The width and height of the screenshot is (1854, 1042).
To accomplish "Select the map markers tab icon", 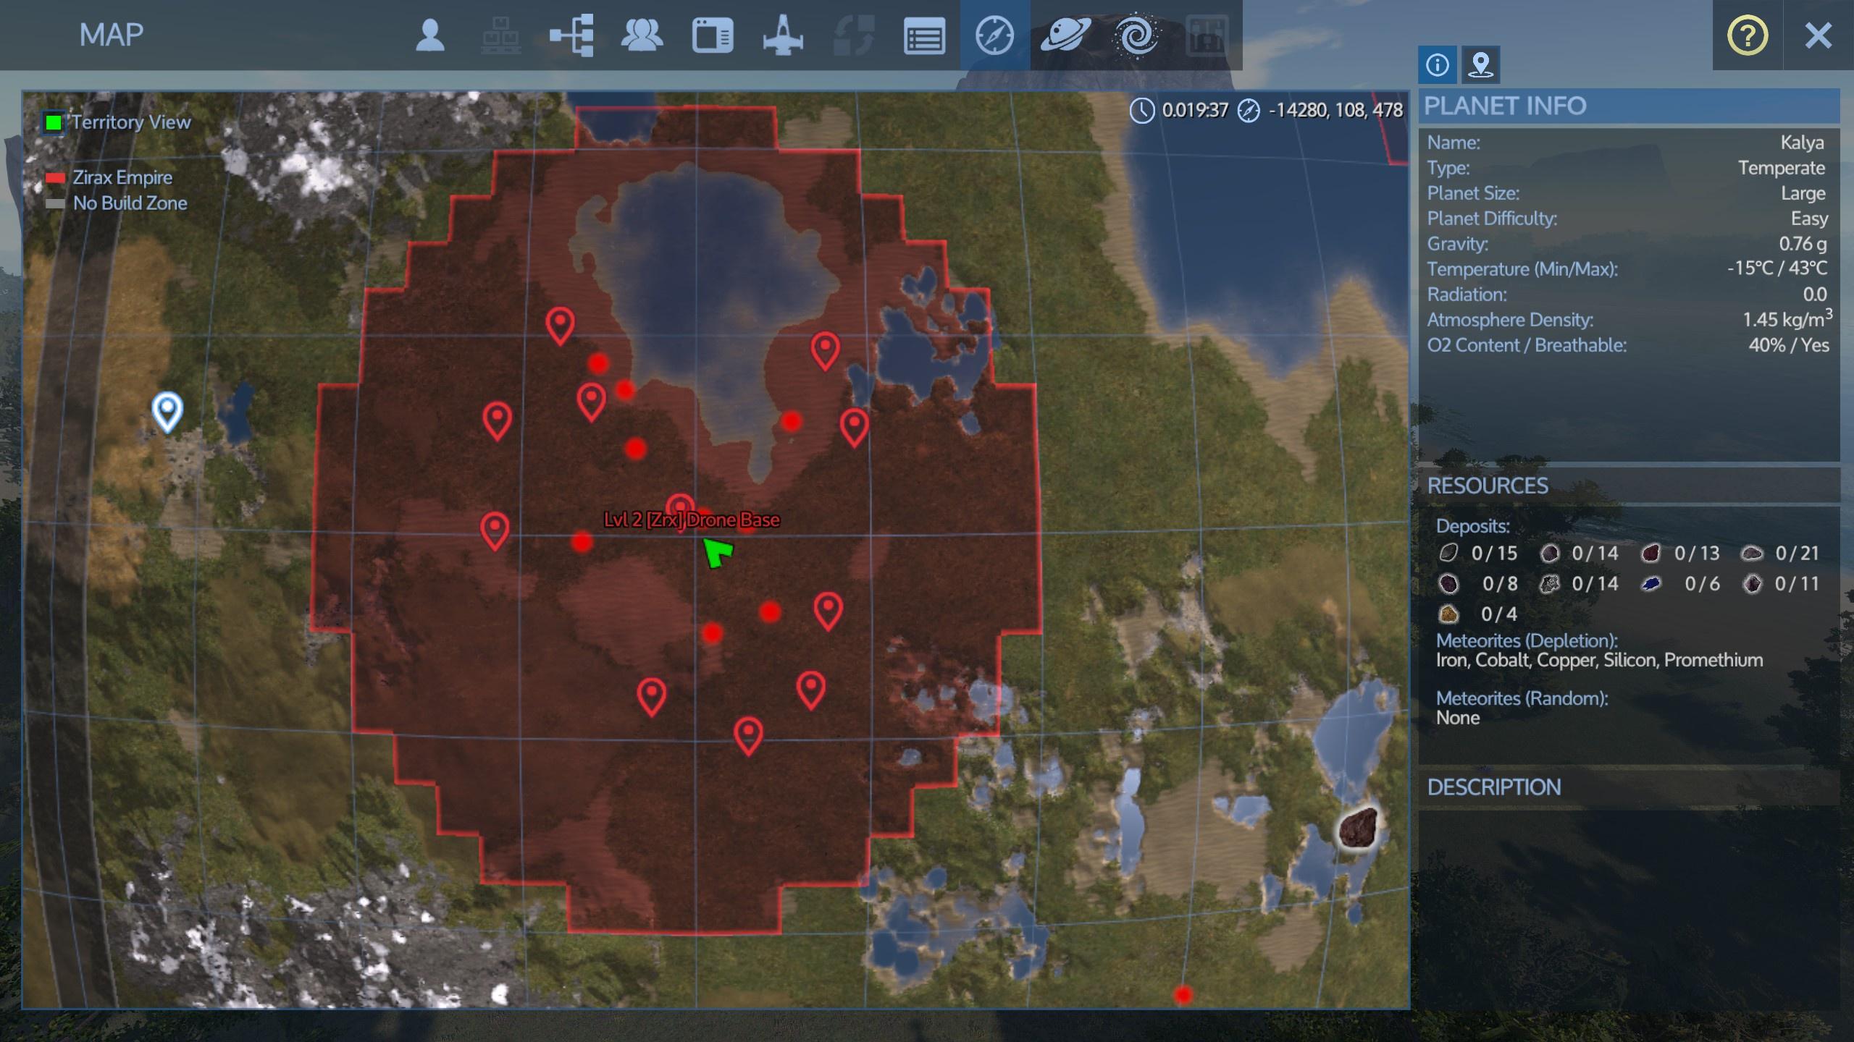I will click(1480, 65).
